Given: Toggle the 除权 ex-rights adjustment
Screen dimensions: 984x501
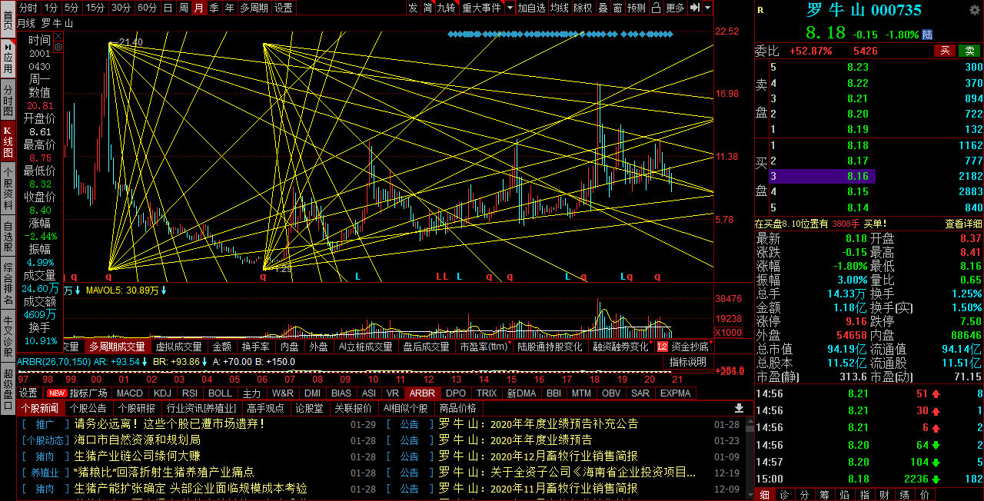Looking at the screenshot, I should (x=583, y=8).
